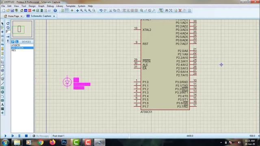Copy selection to clipboard icon
260x146 pixels.
[x=115, y=11]
